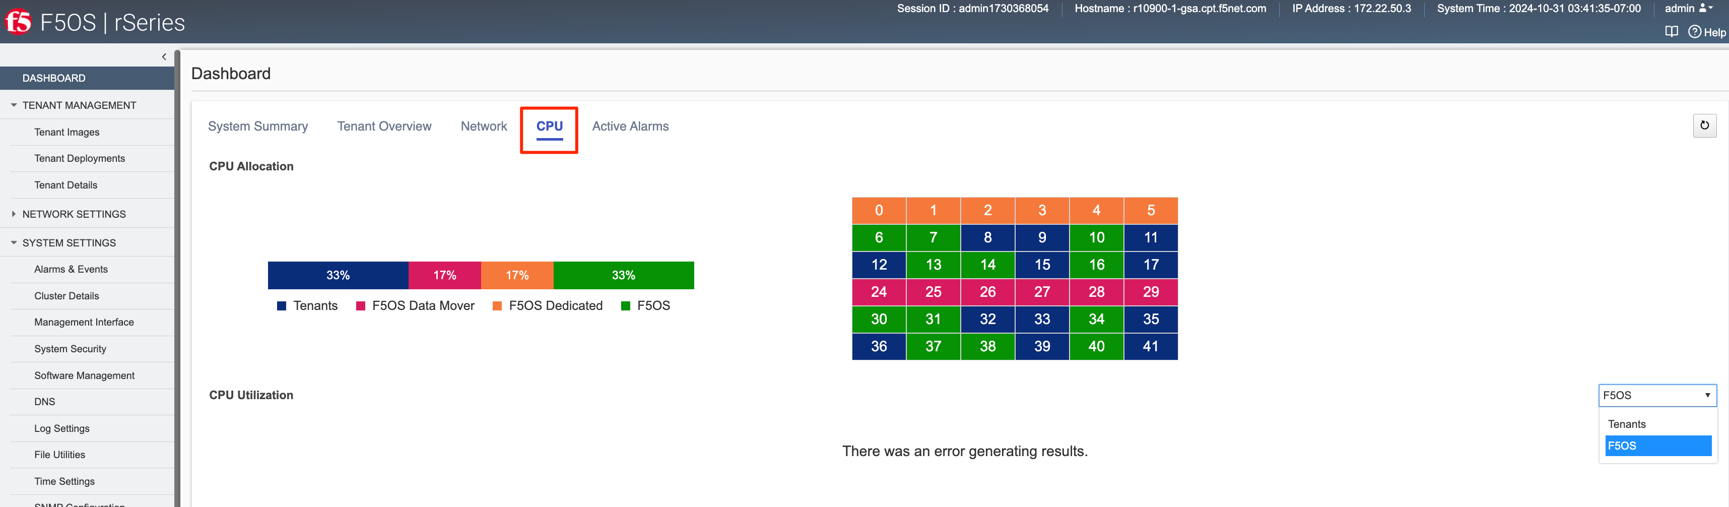Image resolution: width=1729 pixels, height=507 pixels.
Task: Toggle the Tenants legend entry
Action: [x=307, y=305]
